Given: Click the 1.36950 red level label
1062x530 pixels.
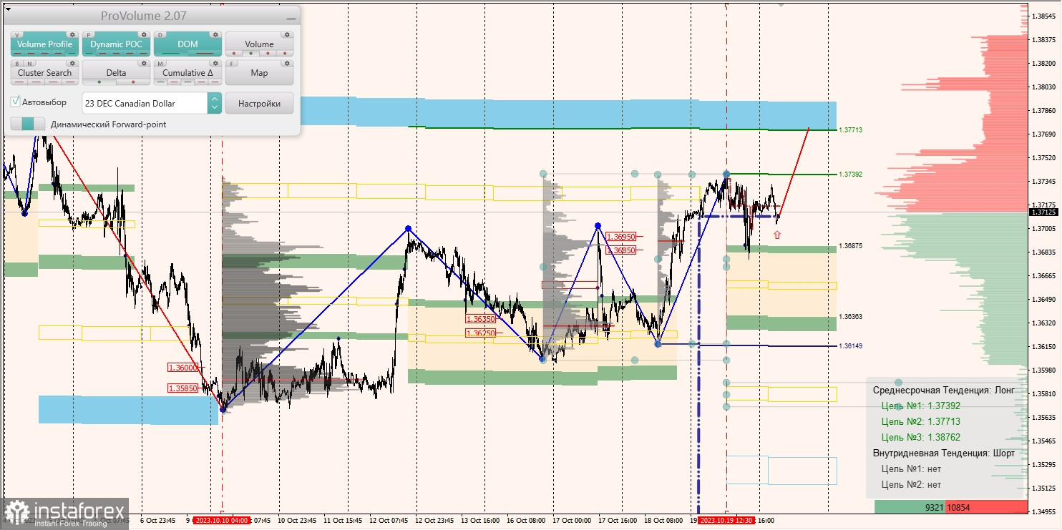Looking at the screenshot, I should [x=620, y=236].
